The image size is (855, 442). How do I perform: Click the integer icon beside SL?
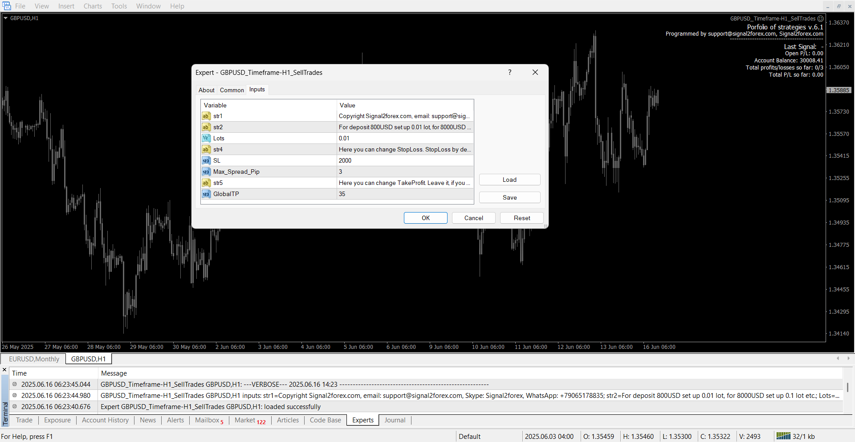[206, 160]
